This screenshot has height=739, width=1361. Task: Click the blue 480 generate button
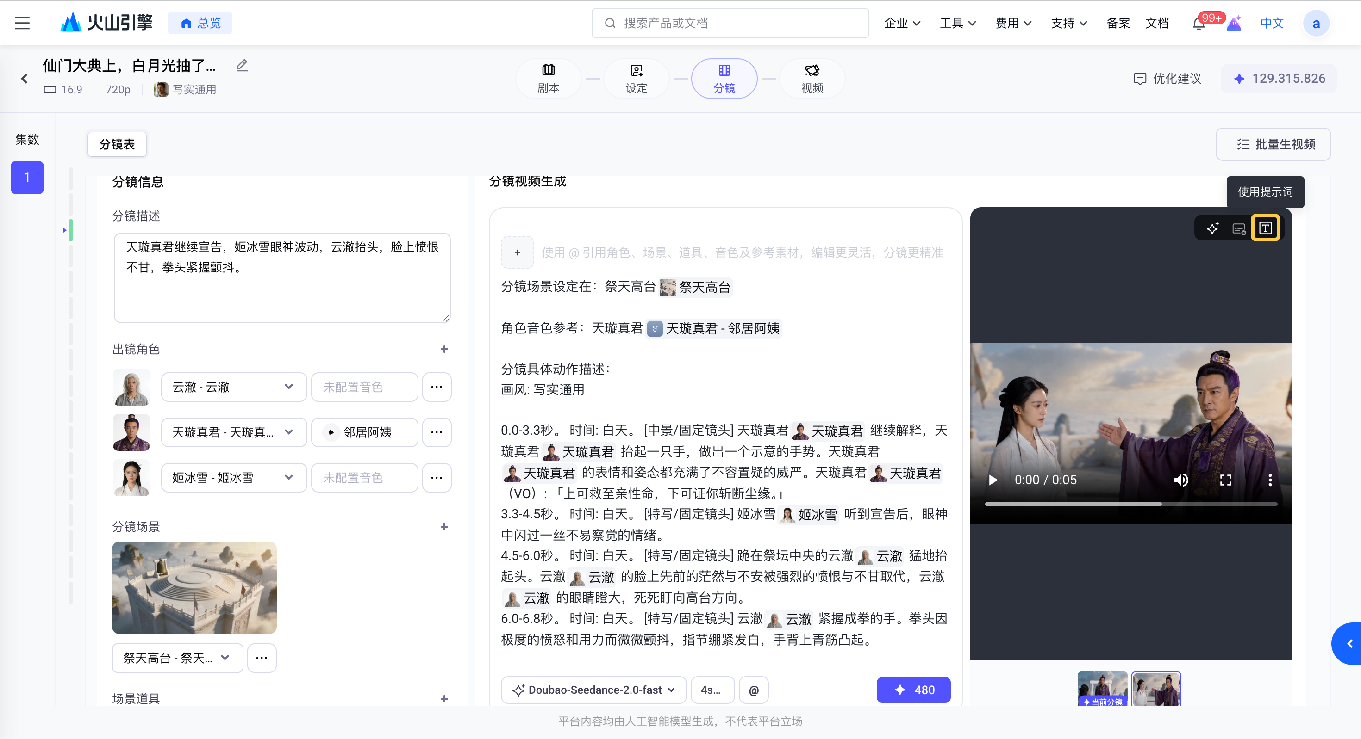pos(913,690)
